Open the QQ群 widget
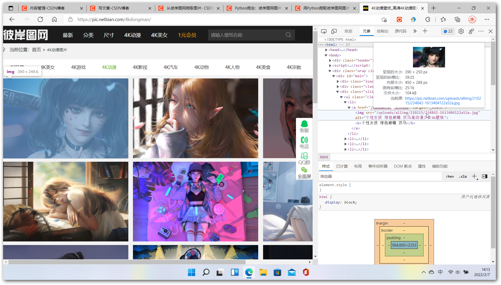This screenshot has height=285, width=501. [304, 159]
